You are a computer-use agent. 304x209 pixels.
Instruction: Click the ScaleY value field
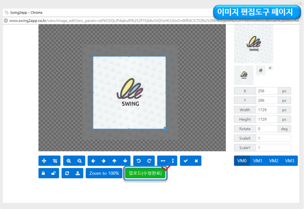(273, 148)
